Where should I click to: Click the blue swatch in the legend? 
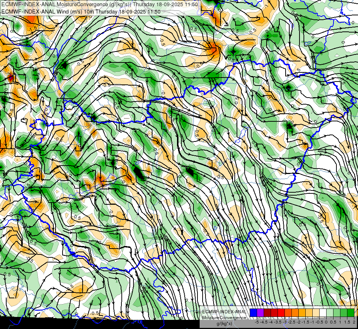(253, 313)
